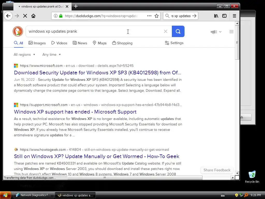Viewport: 265px width, 199px height.
Task: Switch to the Images search tab
Action: coord(37,43)
